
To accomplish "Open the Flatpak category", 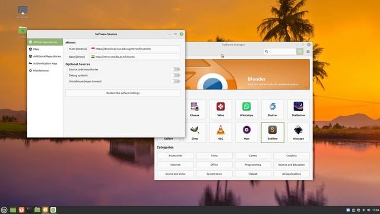I will pos(253,174).
